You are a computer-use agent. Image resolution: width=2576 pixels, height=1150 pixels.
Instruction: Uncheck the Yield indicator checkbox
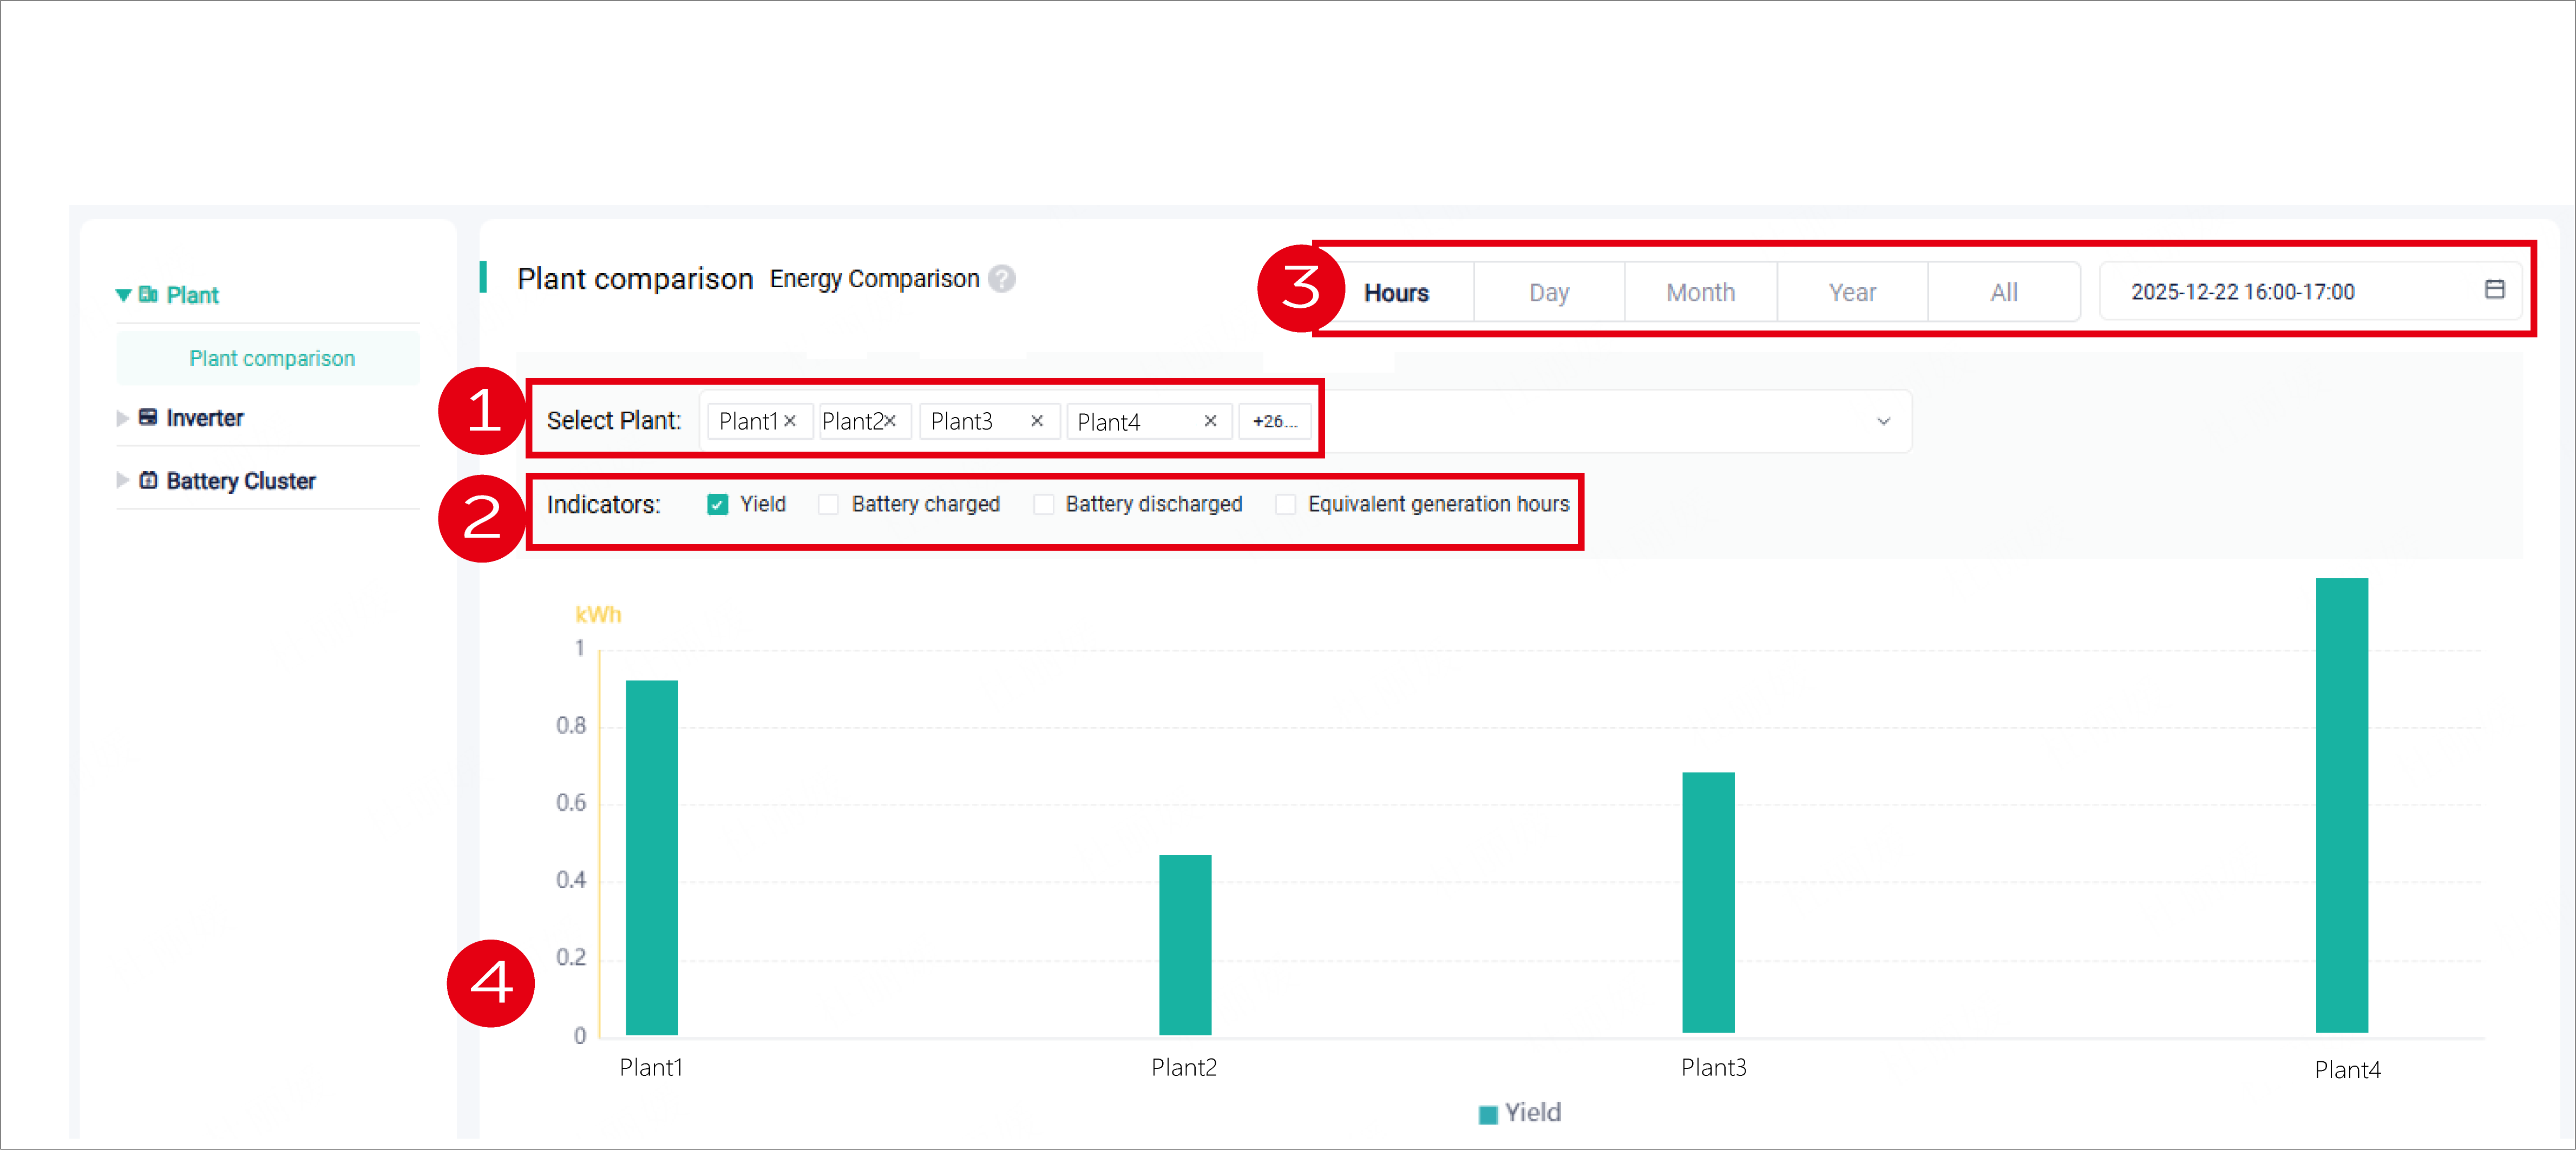(717, 505)
